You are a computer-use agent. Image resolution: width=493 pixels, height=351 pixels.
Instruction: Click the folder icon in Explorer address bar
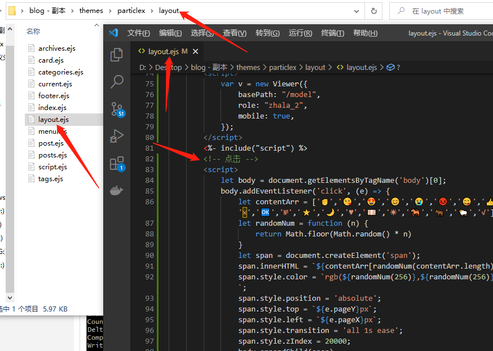click(x=12, y=11)
